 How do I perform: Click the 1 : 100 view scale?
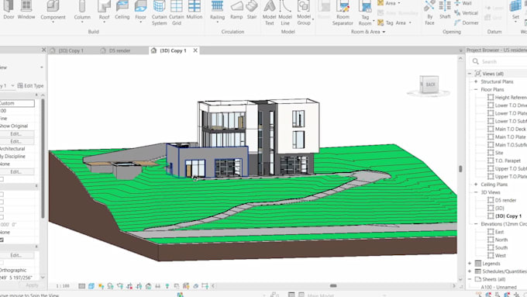click(x=63, y=286)
